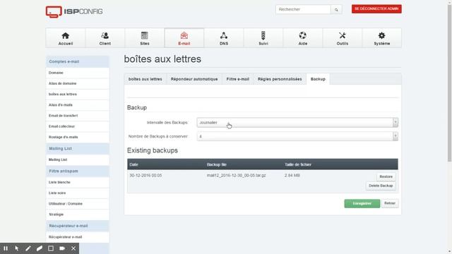452x254 pixels.
Task: Open the Suivi monitoring module
Action: 263,38
